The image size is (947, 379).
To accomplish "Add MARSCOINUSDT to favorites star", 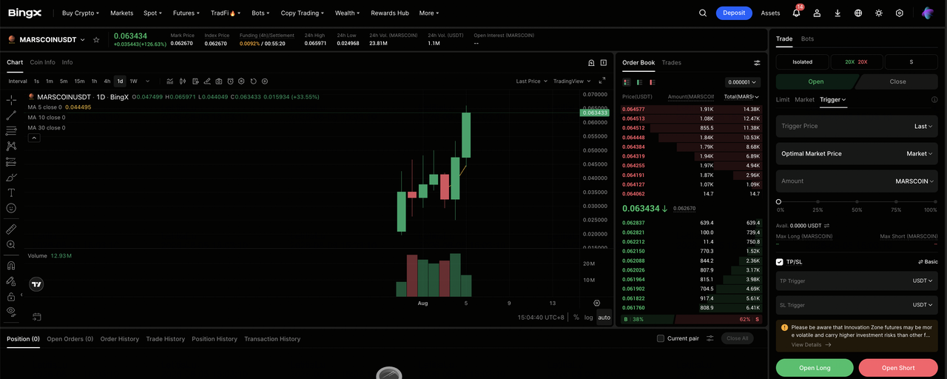I will [96, 39].
